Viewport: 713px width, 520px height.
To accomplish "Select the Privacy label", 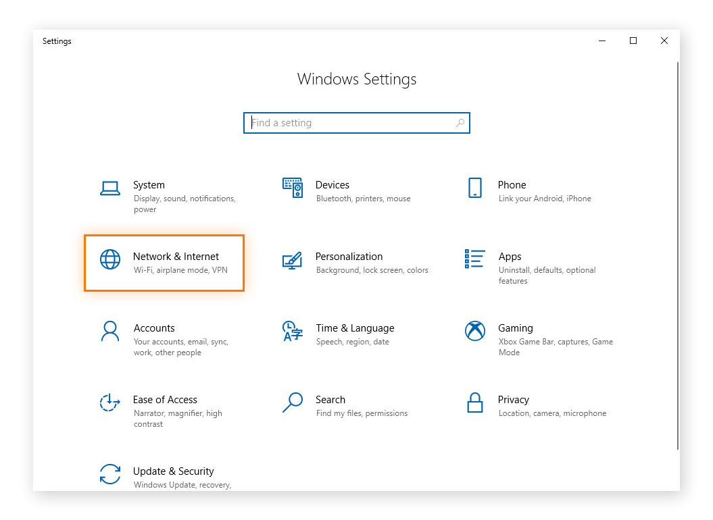I will (x=514, y=400).
